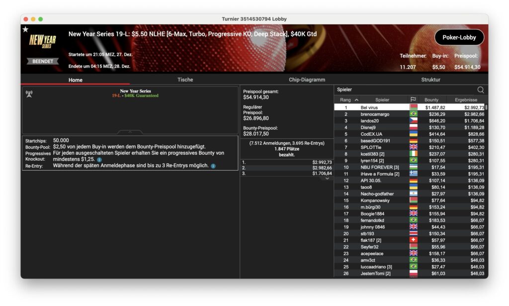This screenshot has width=509, height=306.
Task: Click the broadcast antenna icon in the banner panel
Action: (29, 94)
